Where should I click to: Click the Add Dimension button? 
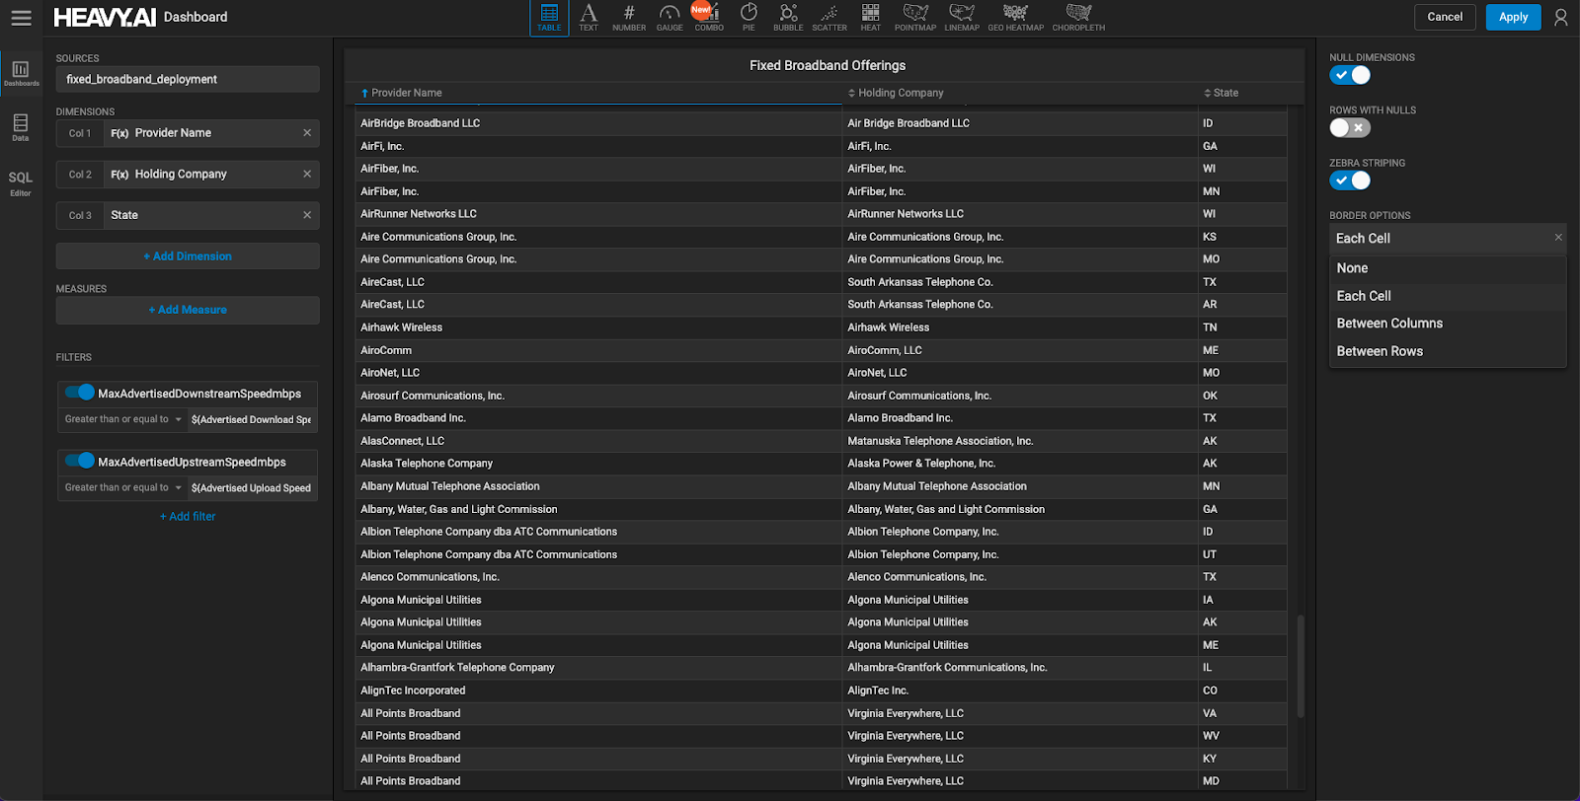point(188,256)
